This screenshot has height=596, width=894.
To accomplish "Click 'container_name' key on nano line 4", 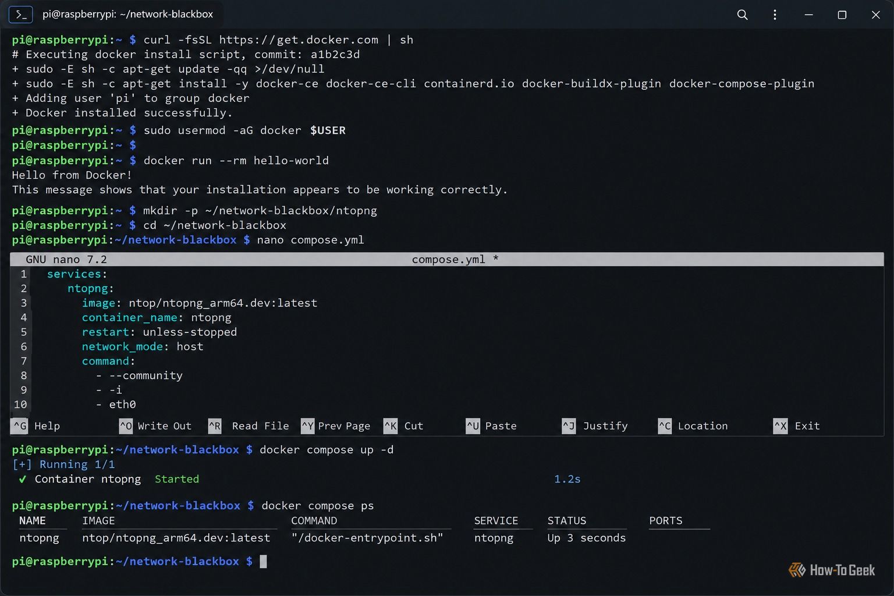I will 129,318.
